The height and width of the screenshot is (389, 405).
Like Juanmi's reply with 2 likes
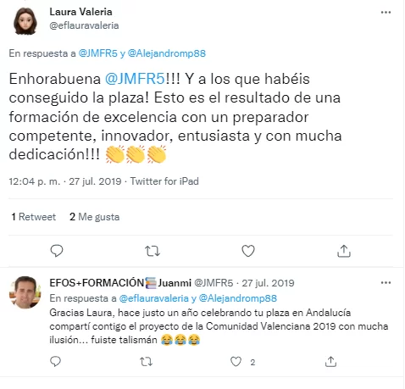tap(236, 362)
